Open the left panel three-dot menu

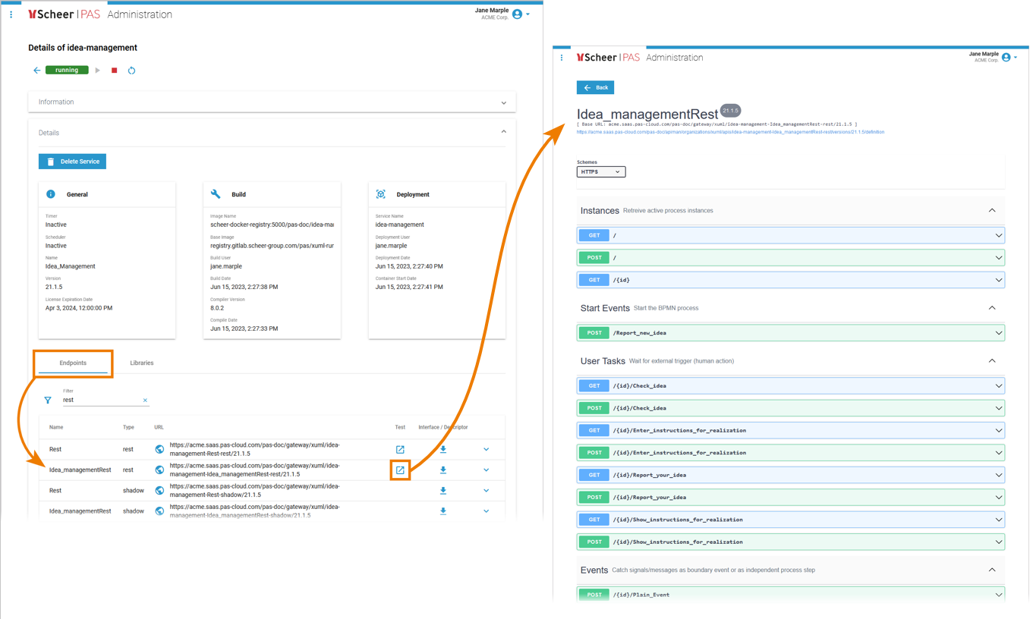pos(11,14)
